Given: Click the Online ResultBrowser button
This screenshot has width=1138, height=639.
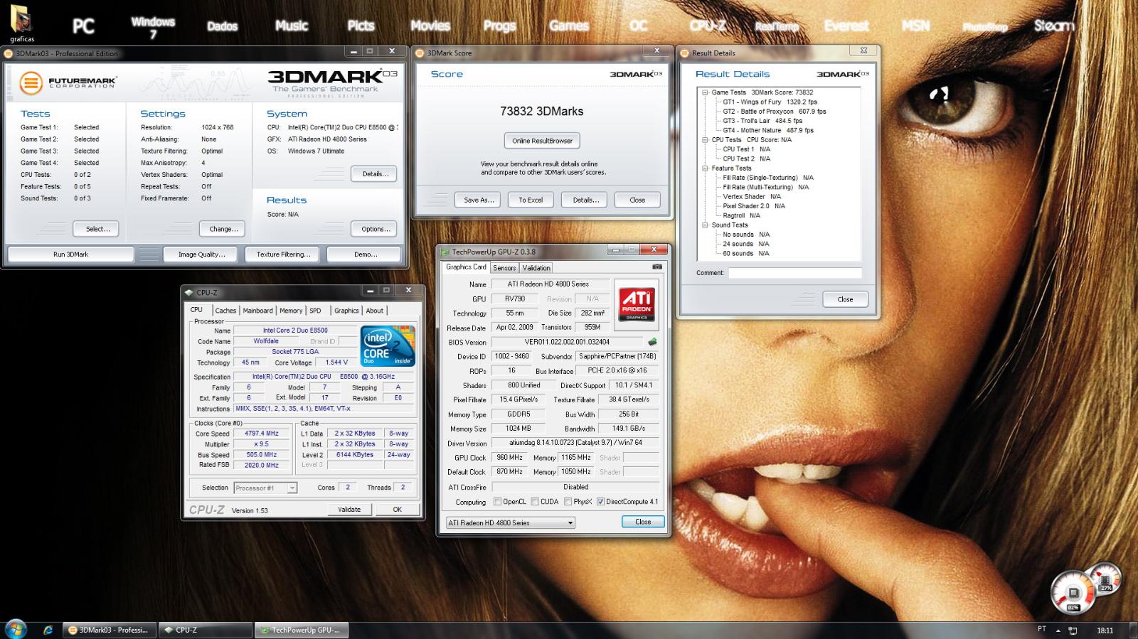Looking at the screenshot, I should (542, 141).
